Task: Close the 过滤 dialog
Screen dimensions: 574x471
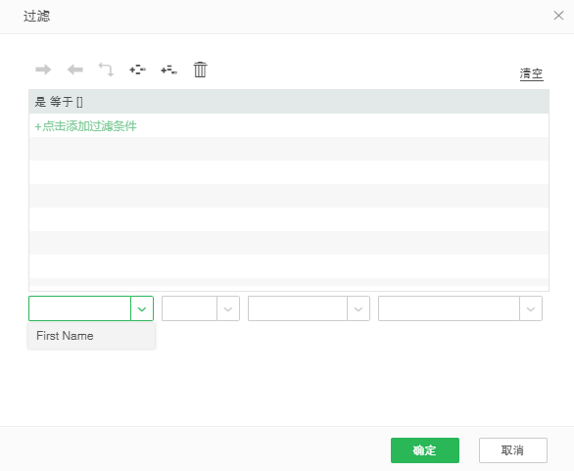Action: (x=558, y=16)
